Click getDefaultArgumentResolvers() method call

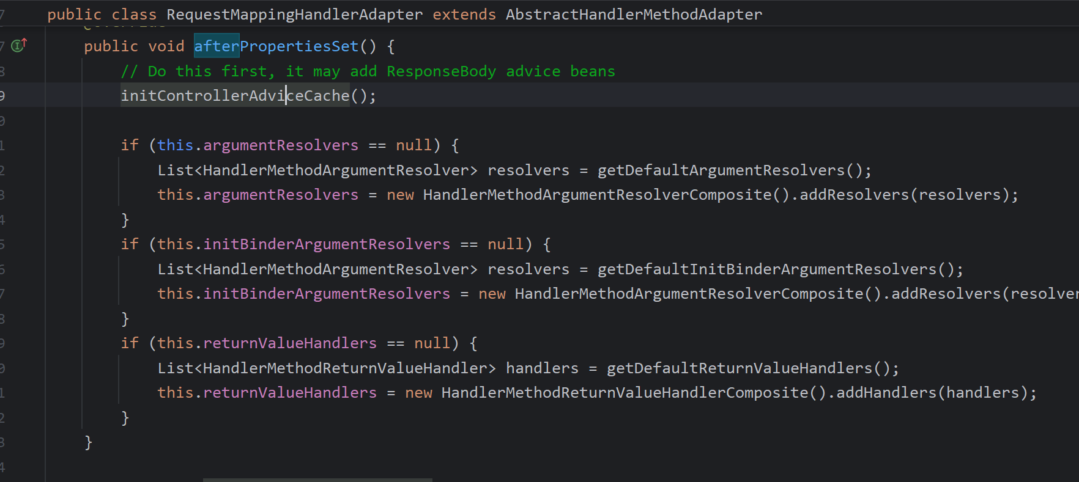click(x=730, y=170)
